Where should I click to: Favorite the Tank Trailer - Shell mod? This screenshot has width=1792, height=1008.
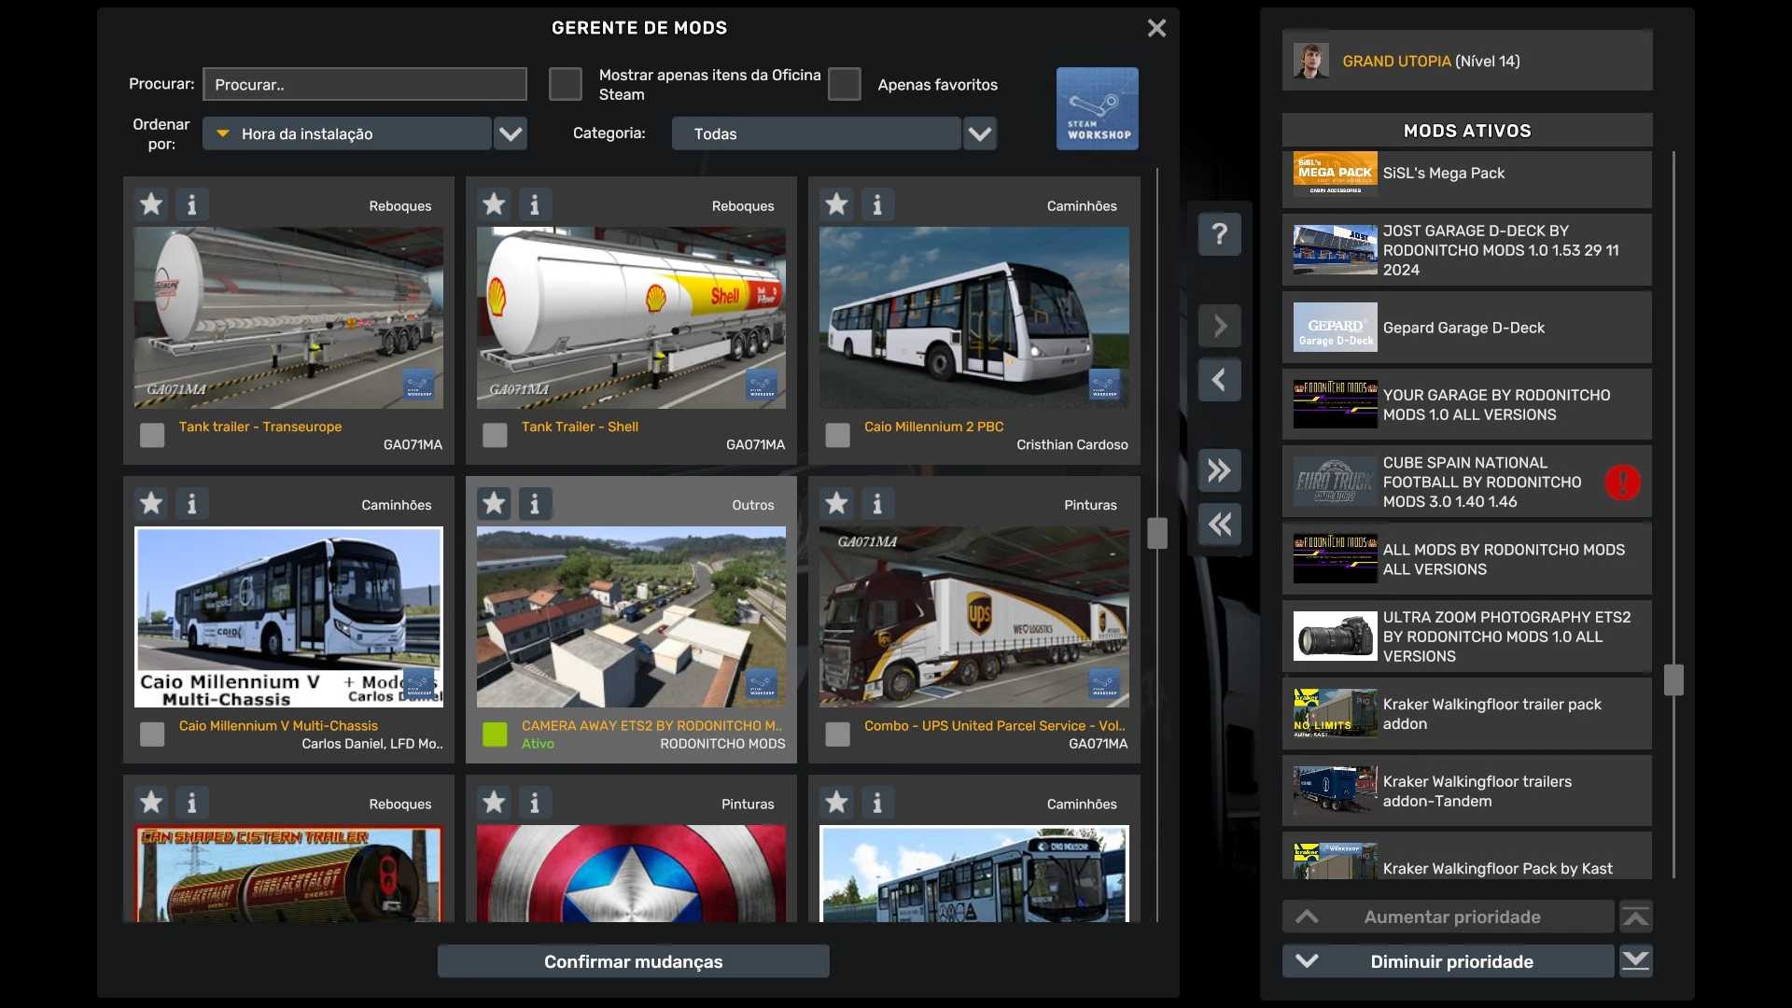click(x=494, y=204)
